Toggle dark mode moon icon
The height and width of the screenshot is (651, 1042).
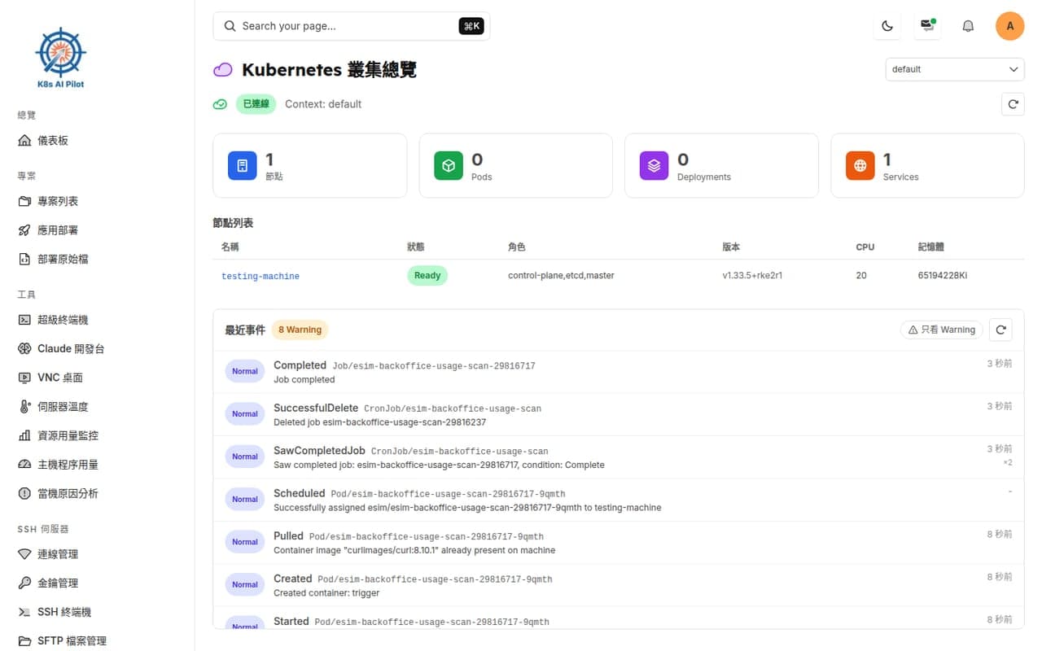[887, 26]
